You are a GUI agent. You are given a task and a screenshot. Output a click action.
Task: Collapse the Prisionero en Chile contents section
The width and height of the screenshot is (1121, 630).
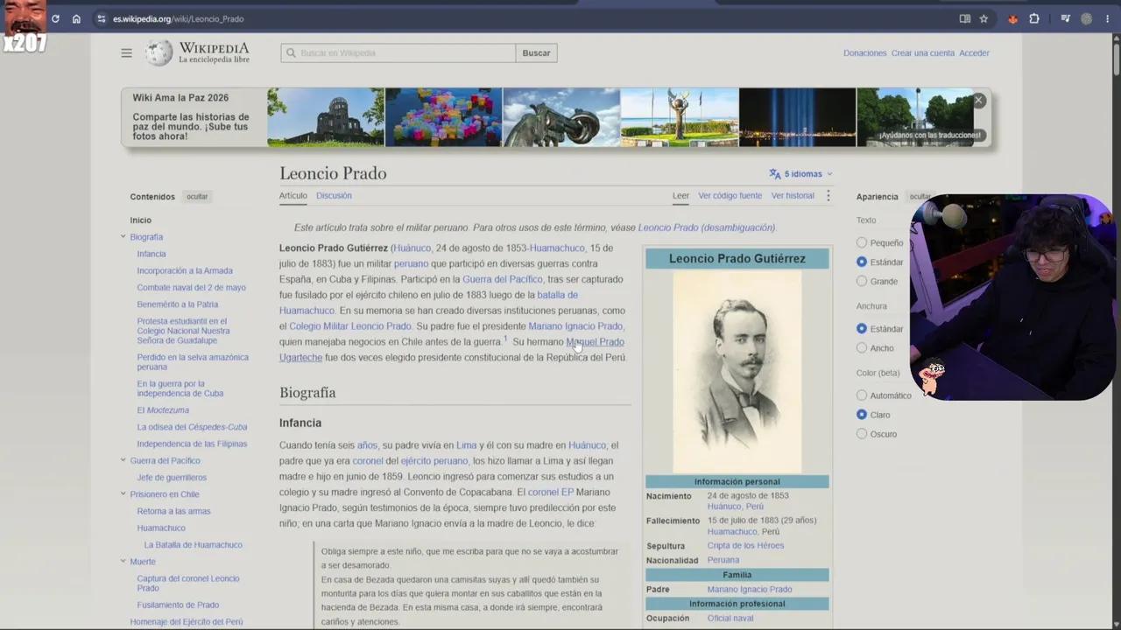tap(123, 494)
